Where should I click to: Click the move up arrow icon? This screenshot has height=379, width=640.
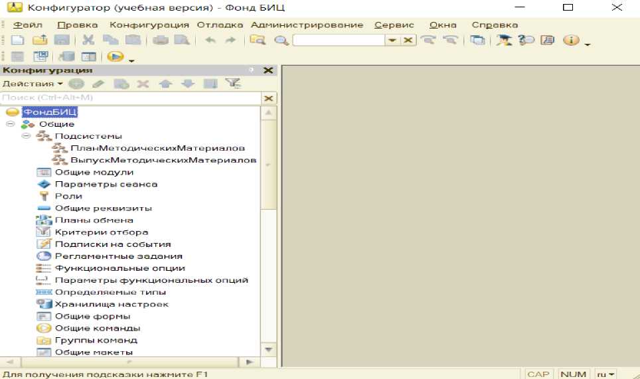165,84
